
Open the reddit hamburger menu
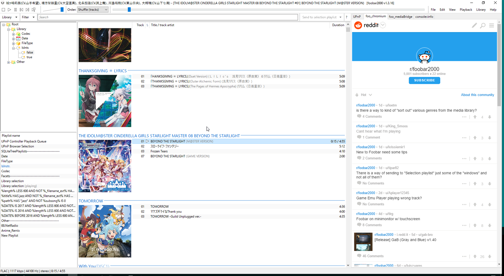(x=492, y=25)
